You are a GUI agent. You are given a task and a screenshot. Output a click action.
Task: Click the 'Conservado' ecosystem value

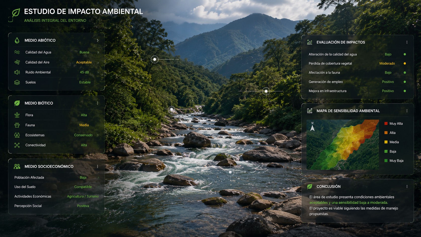point(83,135)
